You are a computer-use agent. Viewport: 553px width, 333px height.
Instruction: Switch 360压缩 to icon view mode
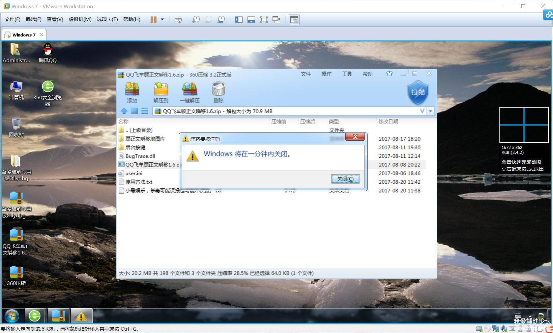(x=134, y=111)
